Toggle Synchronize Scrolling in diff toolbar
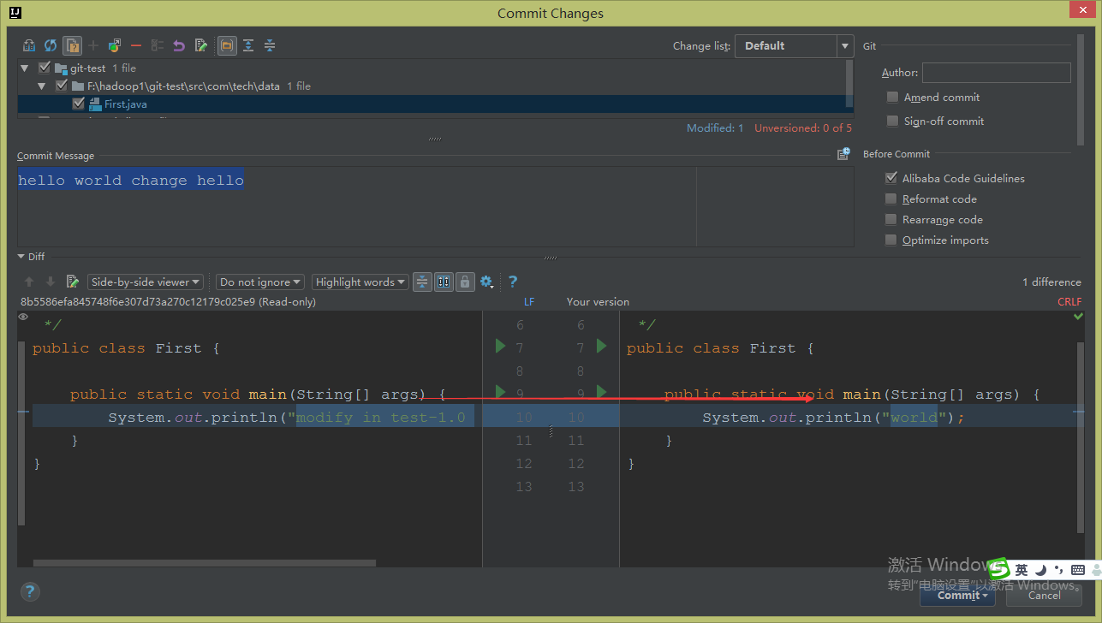 [444, 282]
